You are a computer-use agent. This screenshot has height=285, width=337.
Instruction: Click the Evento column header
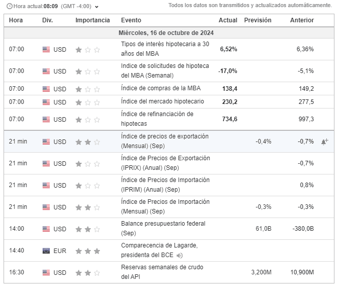click(x=131, y=20)
